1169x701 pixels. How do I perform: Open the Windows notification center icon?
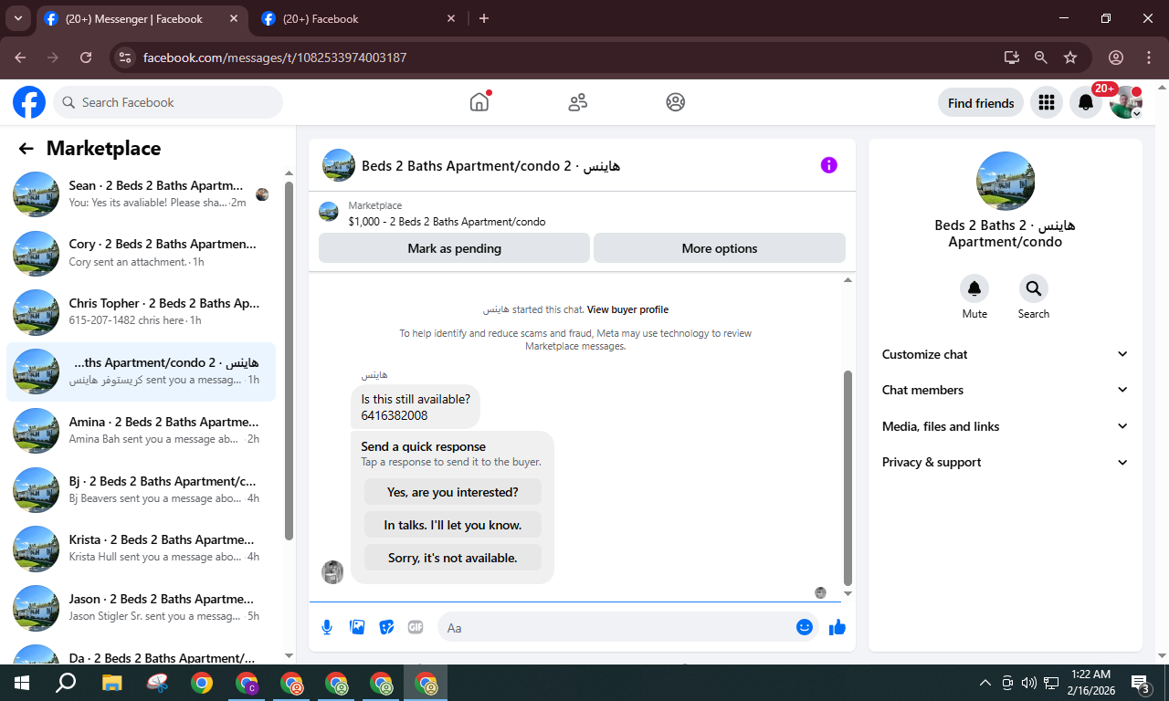tap(1141, 683)
